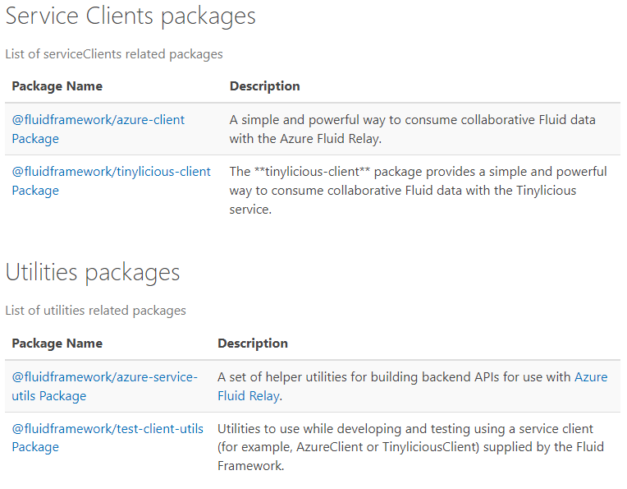Click Package Name header in Service Clients table

57,86
